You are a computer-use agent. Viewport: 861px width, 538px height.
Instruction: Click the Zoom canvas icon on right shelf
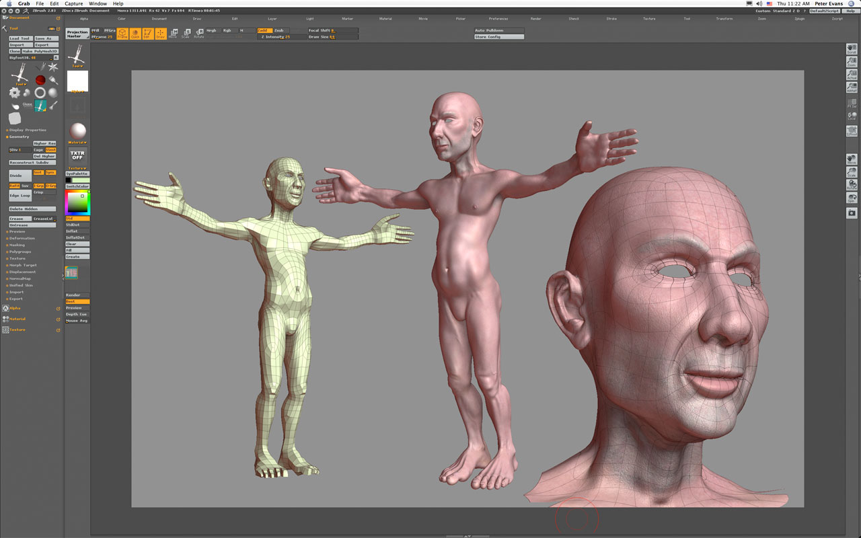pyautogui.click(x=852, y=62)
